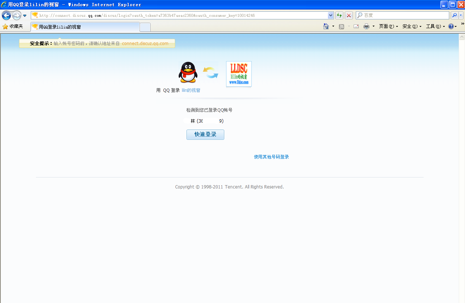Click the 快速登录 login button
This screenshot has height=303, width=465.
click(x=205, y=134)
